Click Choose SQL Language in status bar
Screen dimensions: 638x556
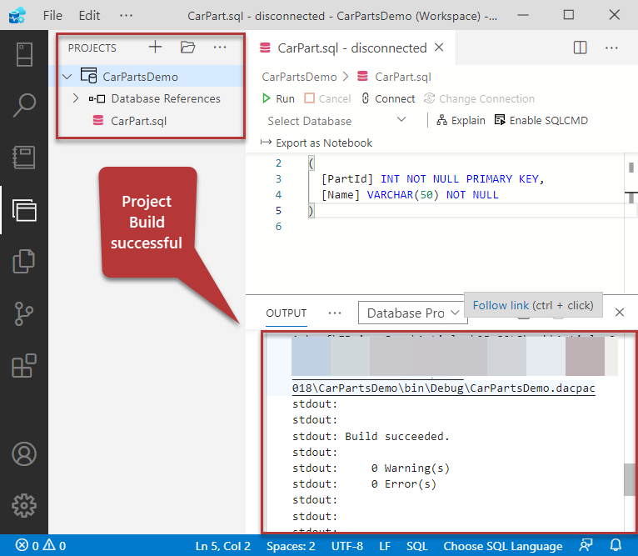502,546
